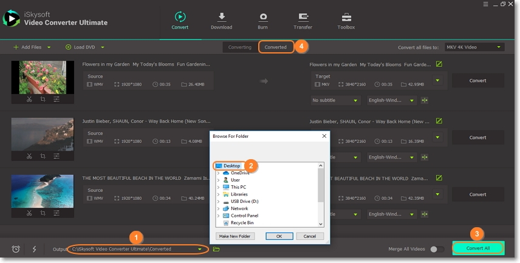Click the lightning bolt high-speed icon
520x263 pixels.
pos(34,249)
